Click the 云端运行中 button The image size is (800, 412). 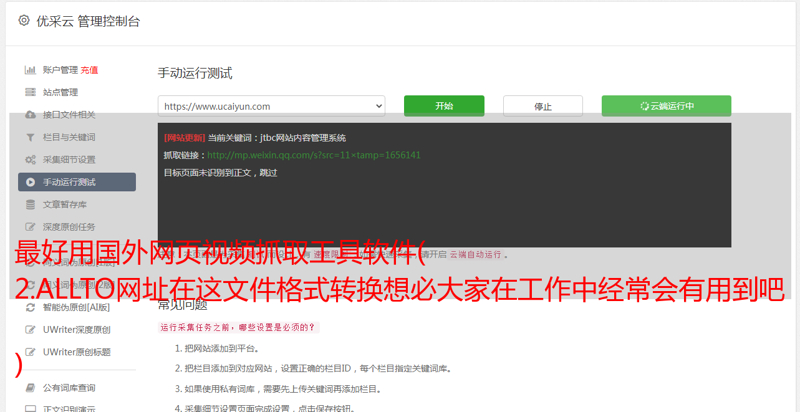click(667, 106)
